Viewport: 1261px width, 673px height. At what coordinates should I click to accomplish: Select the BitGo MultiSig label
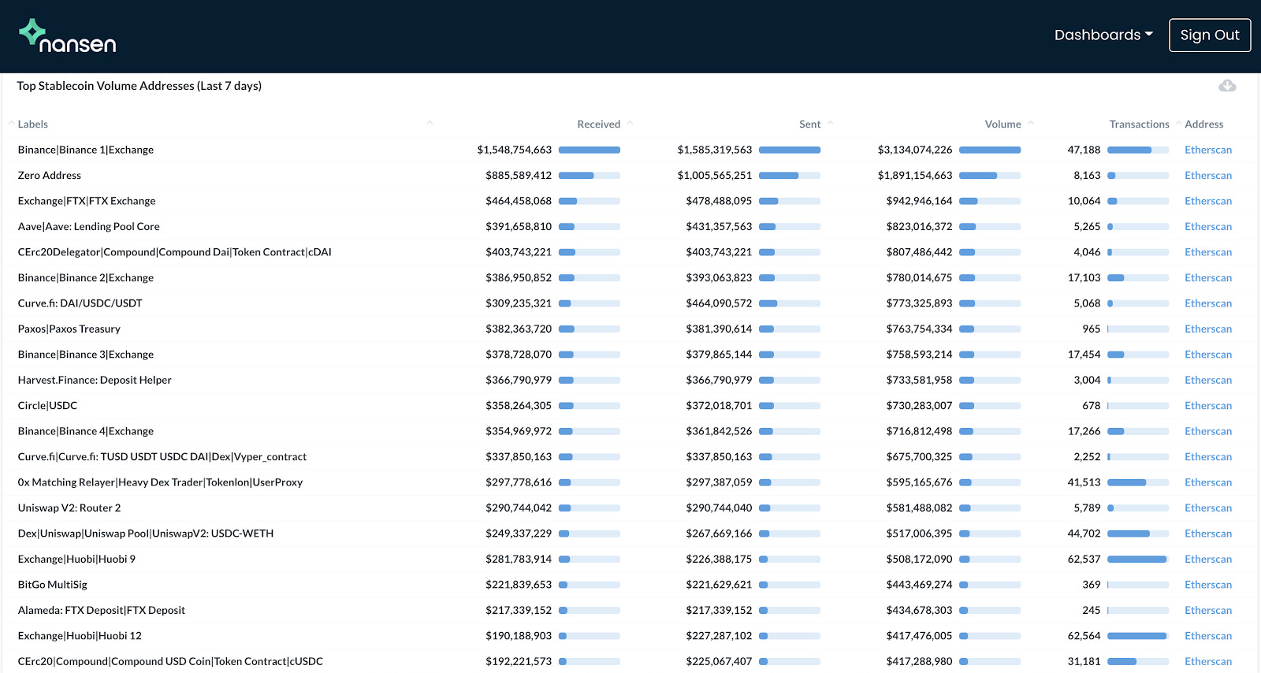point(53,585)
